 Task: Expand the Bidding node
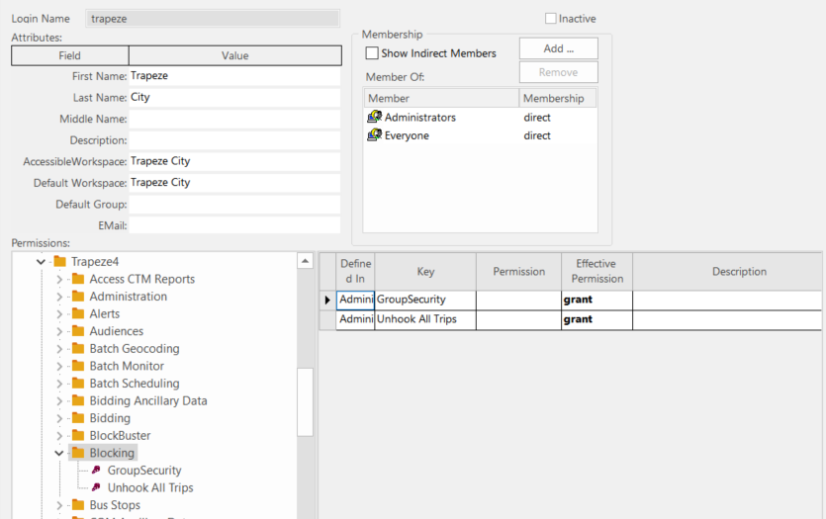coord(59,418)
